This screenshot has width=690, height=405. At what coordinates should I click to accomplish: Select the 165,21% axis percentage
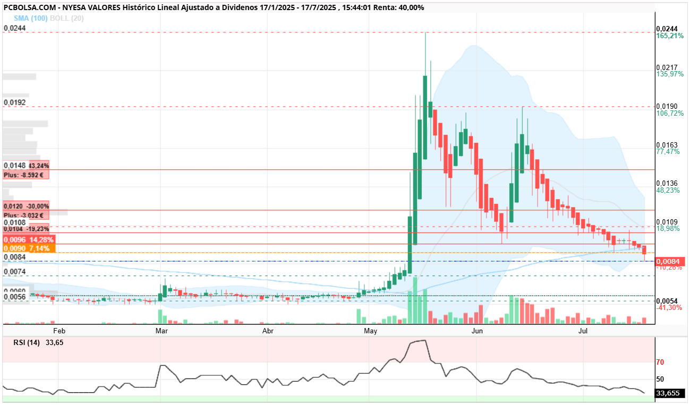(670, 37)
